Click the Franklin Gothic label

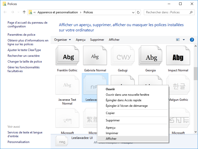(67, 70)
